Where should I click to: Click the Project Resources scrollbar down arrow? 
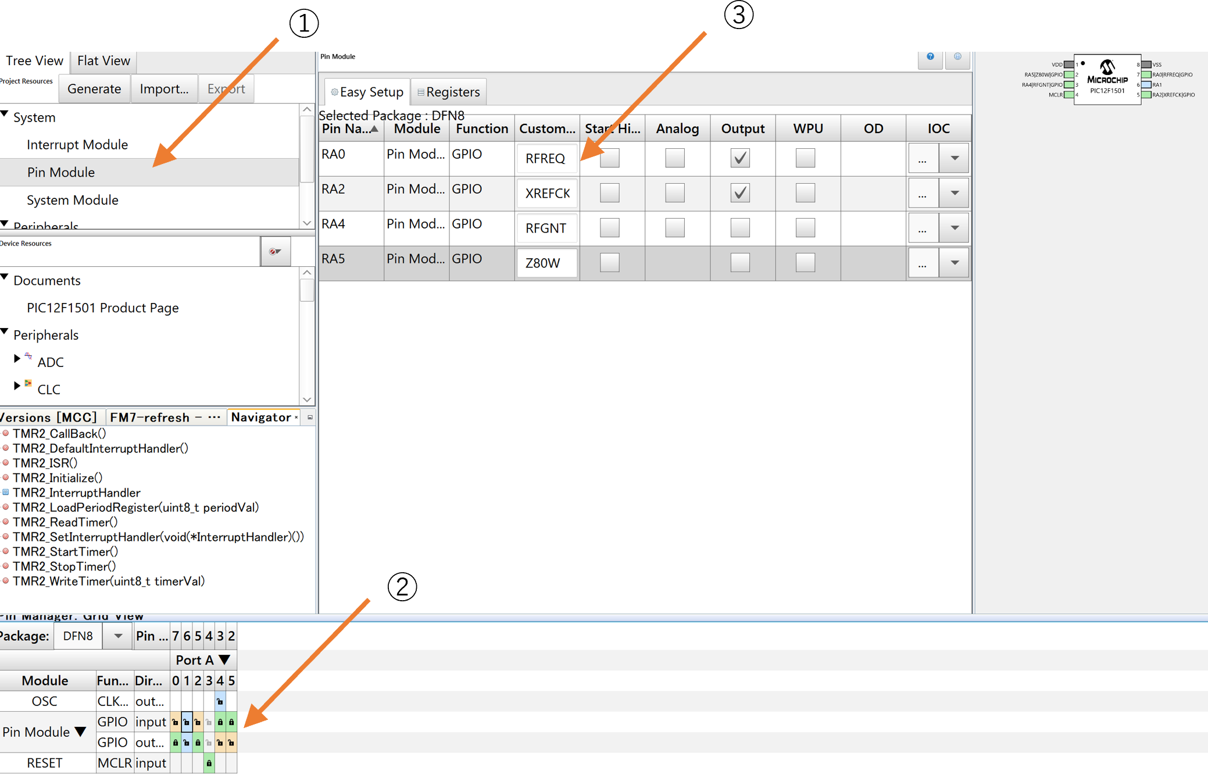[307, 223]
